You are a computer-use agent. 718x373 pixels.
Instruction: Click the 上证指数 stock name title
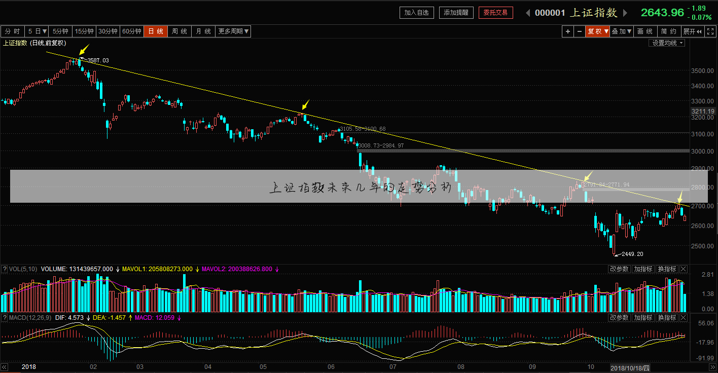[x=594, y=13]
